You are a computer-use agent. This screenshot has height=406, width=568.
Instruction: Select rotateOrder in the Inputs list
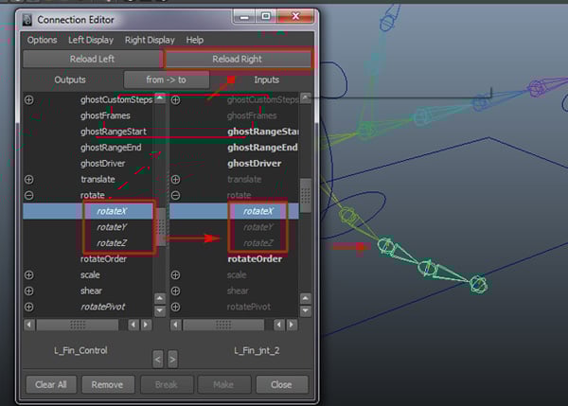pos(255,259)
